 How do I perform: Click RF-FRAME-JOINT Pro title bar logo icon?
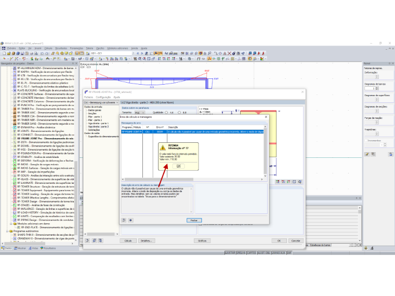[86, 92]
